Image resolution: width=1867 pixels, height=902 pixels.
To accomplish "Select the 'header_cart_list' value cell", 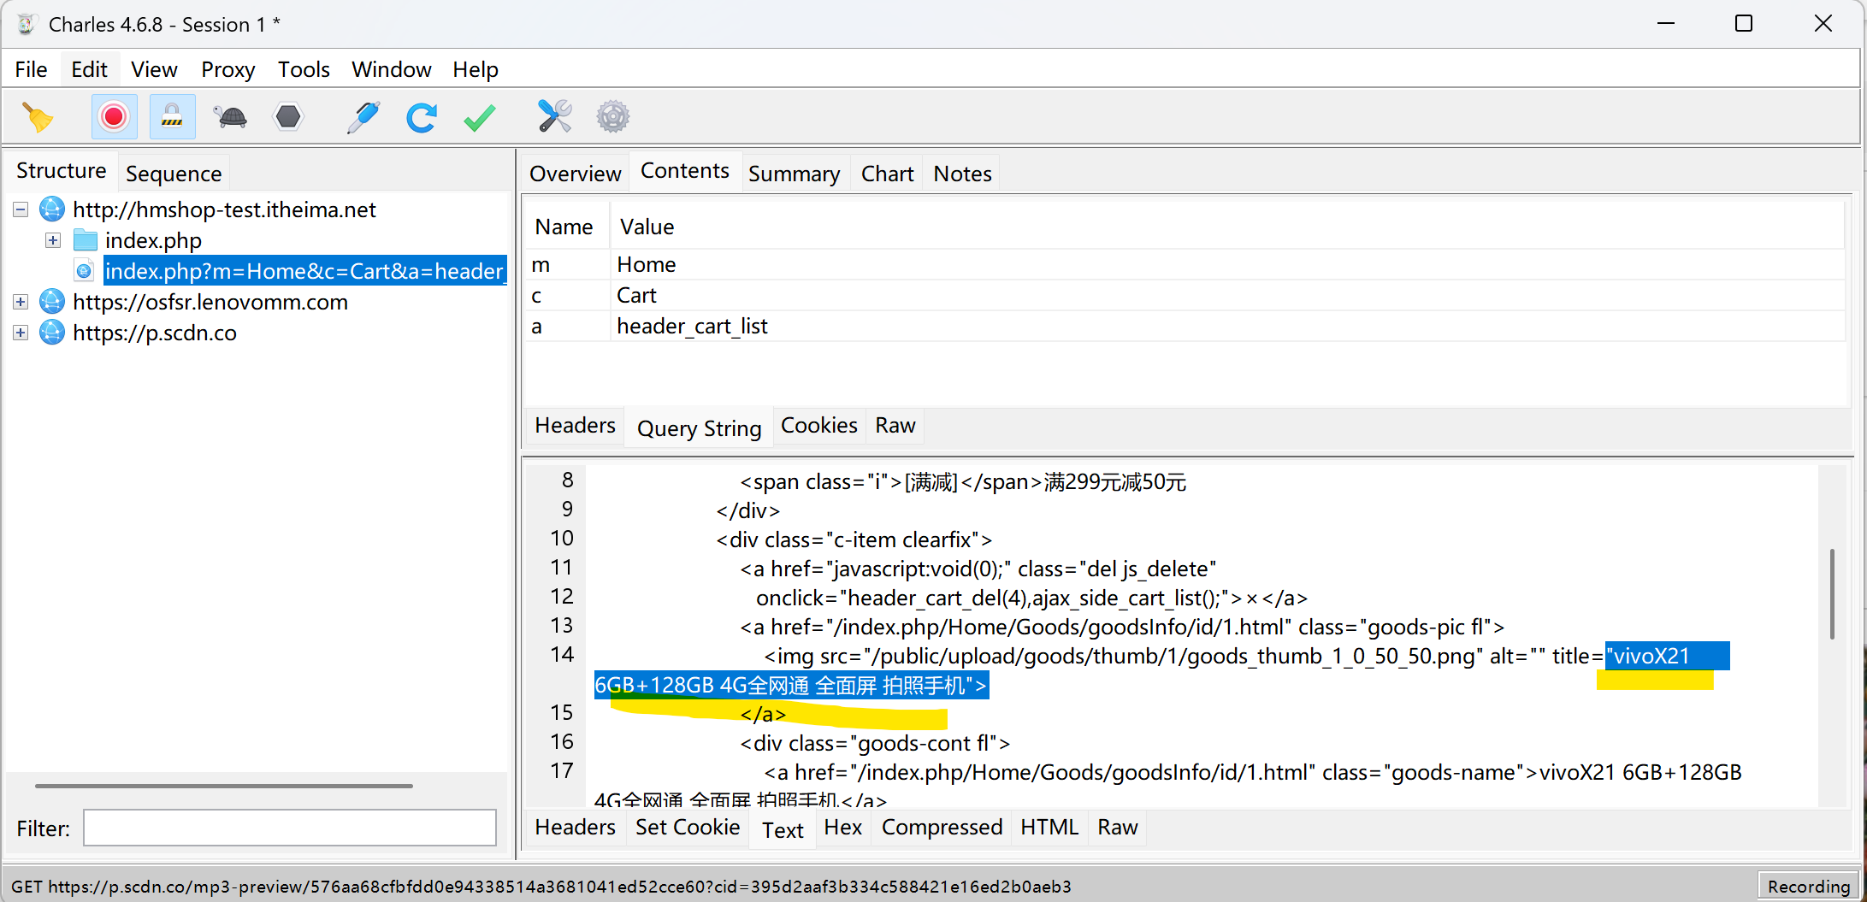I will [1227, 326].
